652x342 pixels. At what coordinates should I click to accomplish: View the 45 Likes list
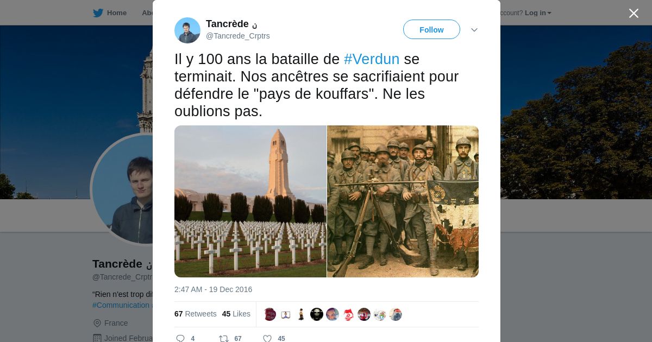236,314
